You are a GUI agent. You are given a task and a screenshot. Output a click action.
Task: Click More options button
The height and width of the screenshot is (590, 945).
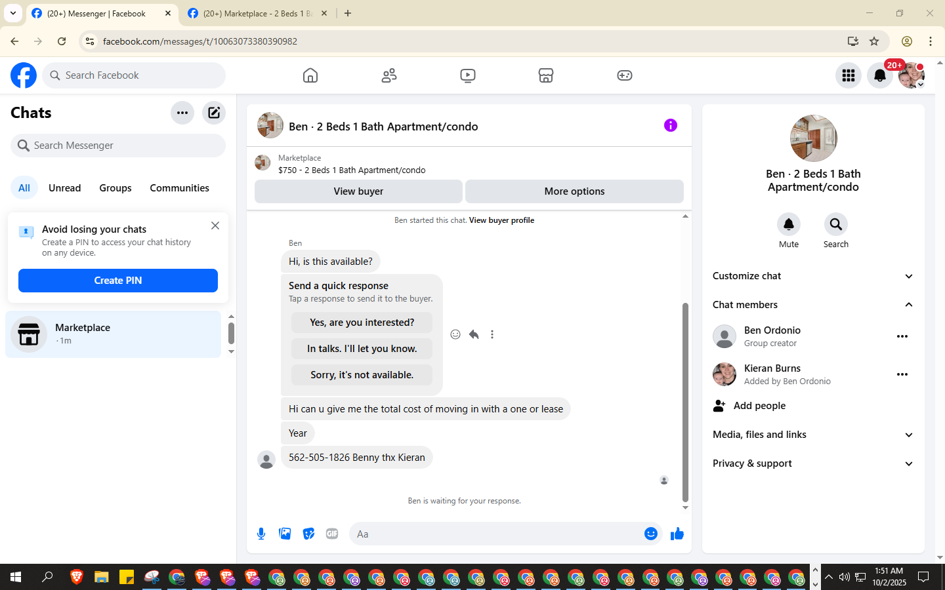tap(574, 191)
